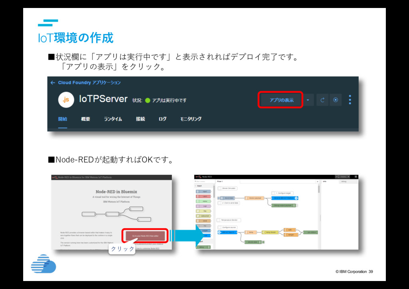
Task: Select the http node in the palette
Action: coord(203,211)
